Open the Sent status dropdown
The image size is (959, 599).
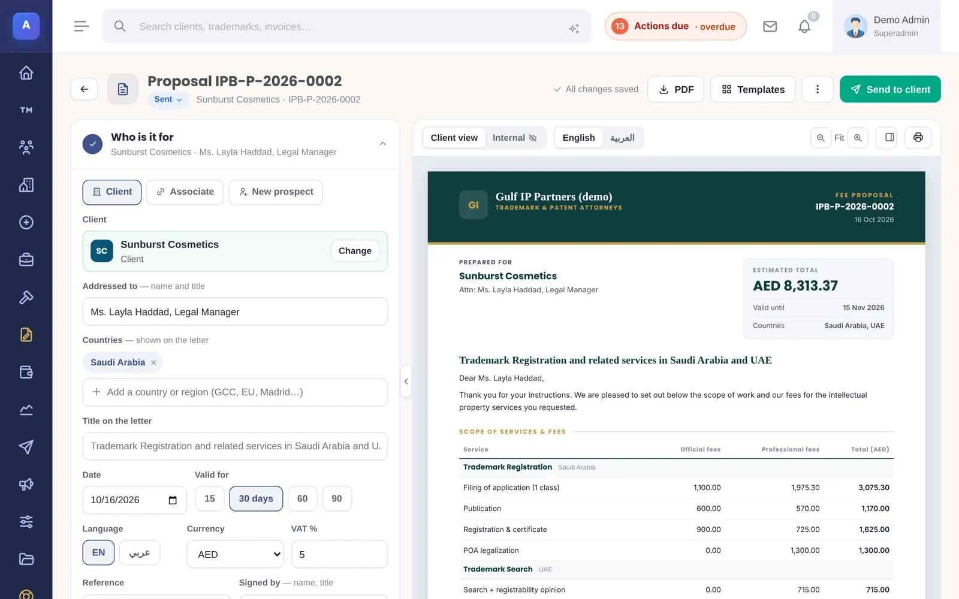click(168, 99)
